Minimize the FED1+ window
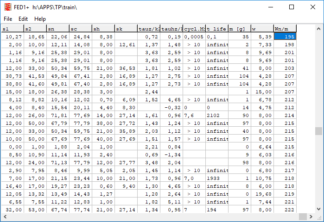Screen dimensions: 324x222 point(270,7)
